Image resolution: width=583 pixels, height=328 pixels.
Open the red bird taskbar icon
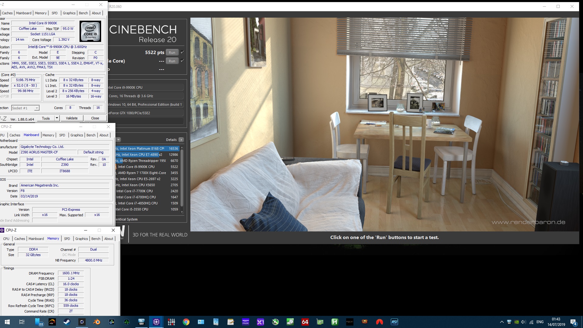379,322
